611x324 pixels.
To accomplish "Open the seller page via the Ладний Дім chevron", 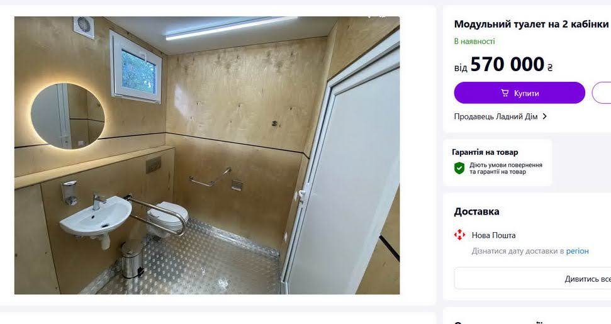I will click(x=545, y=116).
